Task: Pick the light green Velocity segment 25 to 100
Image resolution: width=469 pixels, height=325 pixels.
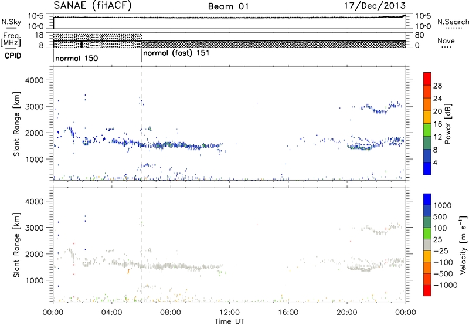Action: tap(427, 233)
